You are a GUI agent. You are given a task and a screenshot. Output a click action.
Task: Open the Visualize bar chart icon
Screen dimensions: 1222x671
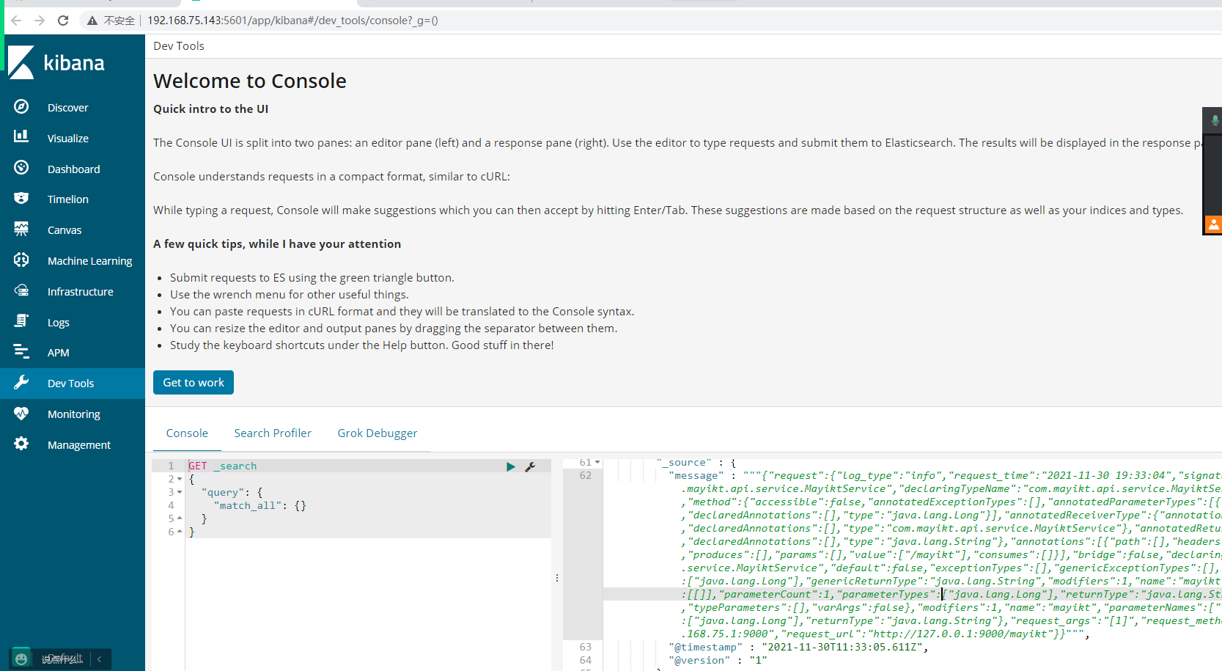point(21,137)
